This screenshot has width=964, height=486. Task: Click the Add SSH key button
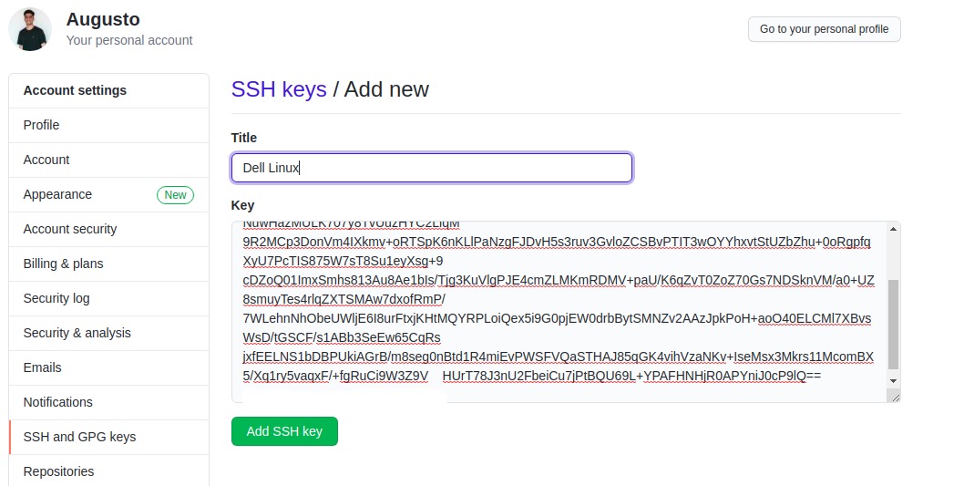[284, 431]
